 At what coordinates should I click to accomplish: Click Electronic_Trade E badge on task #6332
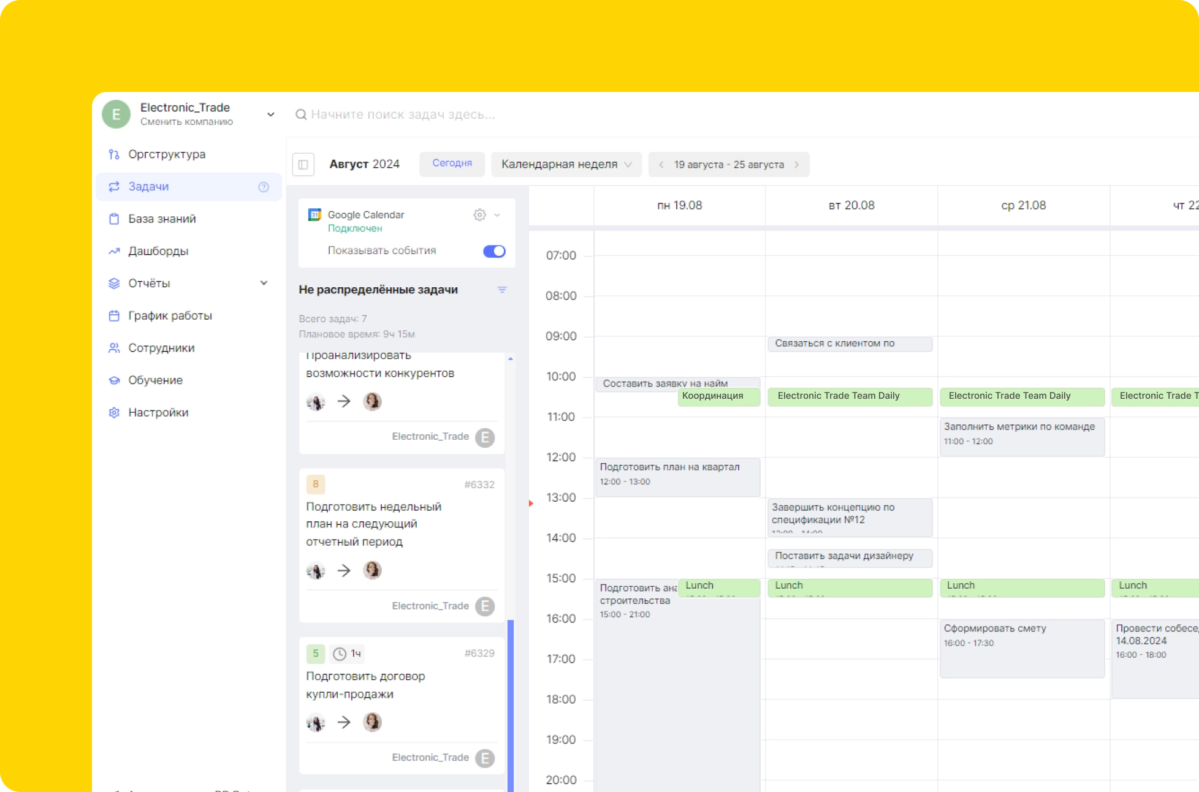coord(485,606)
